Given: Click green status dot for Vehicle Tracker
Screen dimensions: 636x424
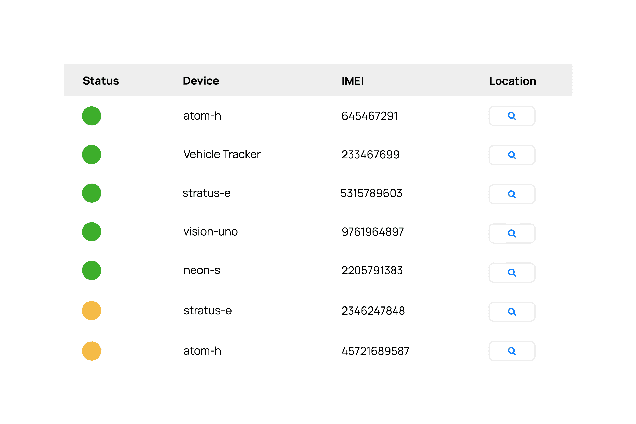Looking at the screenshot, I should tap(92, 155).
